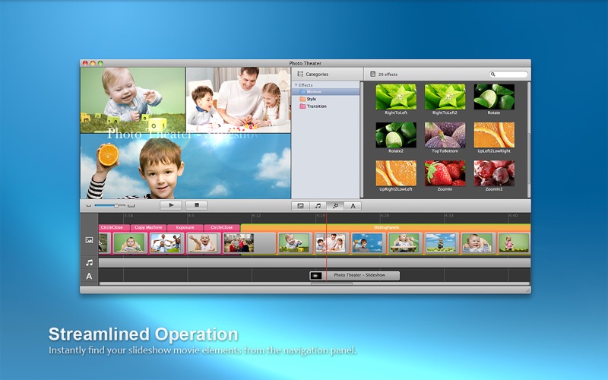Click the list icon beside 20 effects
The image size is (608, 380).
372,74
